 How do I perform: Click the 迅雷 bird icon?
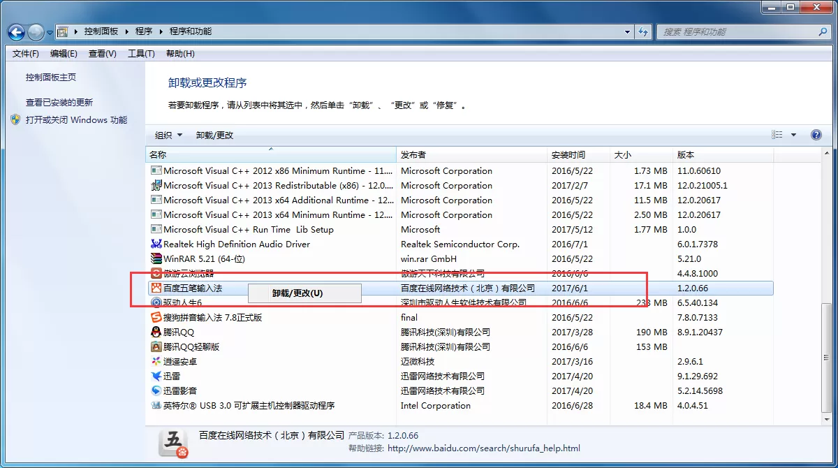tap(156, 376)
